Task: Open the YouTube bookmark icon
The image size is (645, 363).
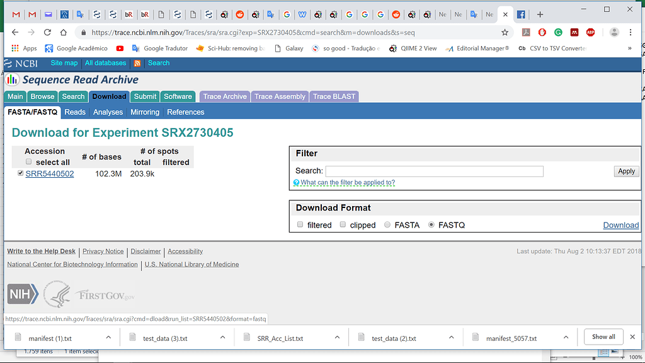Action: (x=120, y=48)
